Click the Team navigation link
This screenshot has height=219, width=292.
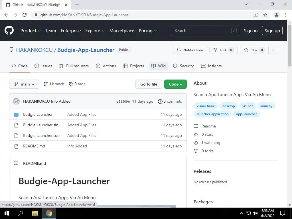pyautogui.click(x=51, y=31)
